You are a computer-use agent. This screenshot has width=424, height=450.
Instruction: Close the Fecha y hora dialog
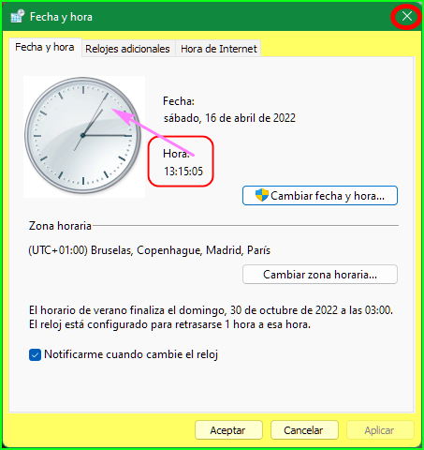(407, 16)
